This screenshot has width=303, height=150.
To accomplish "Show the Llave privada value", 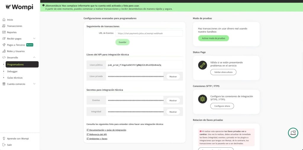I will tap(173, 76).
